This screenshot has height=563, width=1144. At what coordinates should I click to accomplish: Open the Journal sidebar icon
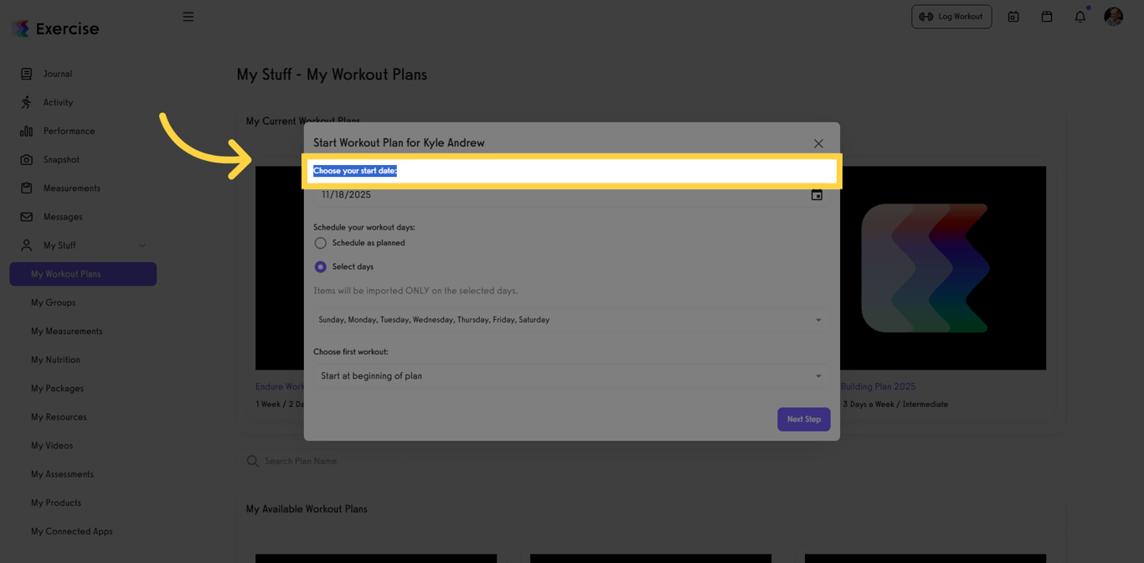pos(28,74)
